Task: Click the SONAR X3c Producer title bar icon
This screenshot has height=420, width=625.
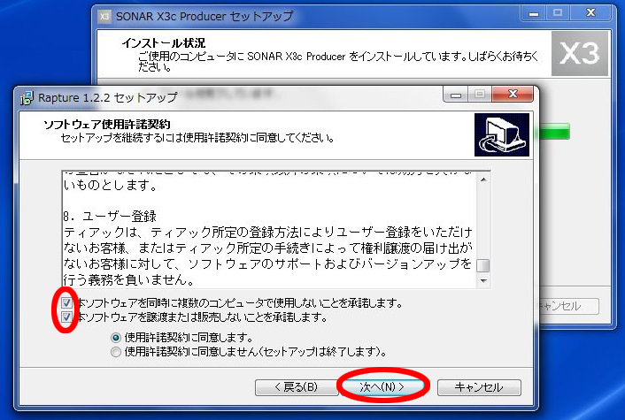Action: coord(104,17)
